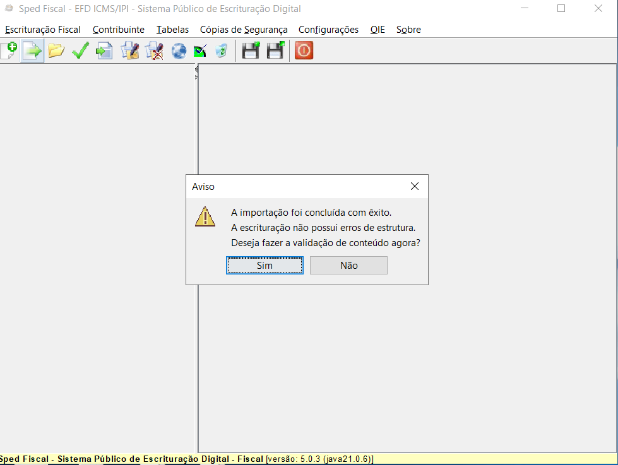Open the Escrituração Fiscal menu

click(42, 30)
